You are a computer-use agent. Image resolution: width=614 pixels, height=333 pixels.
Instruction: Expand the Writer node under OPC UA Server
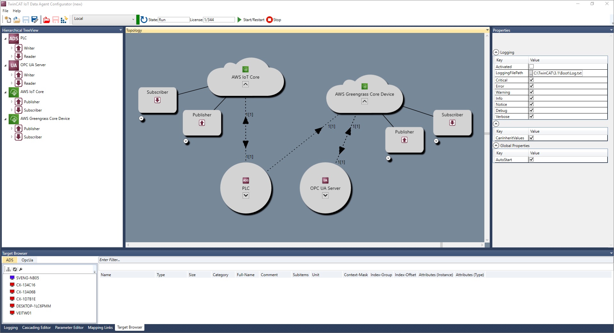pyautogui.click(x=12, y=75)
